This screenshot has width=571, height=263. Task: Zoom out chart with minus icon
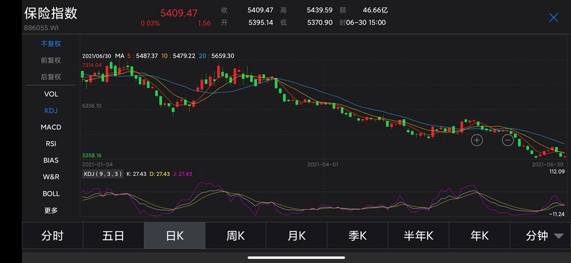pos(508,140)
